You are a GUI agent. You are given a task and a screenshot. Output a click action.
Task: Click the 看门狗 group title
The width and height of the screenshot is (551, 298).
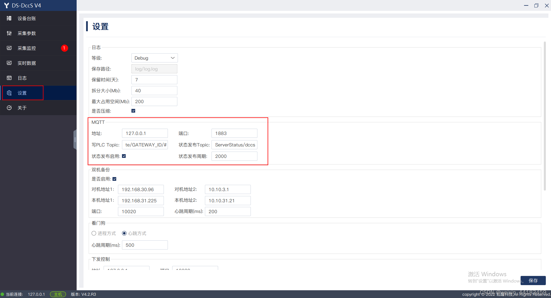point(98,223)
